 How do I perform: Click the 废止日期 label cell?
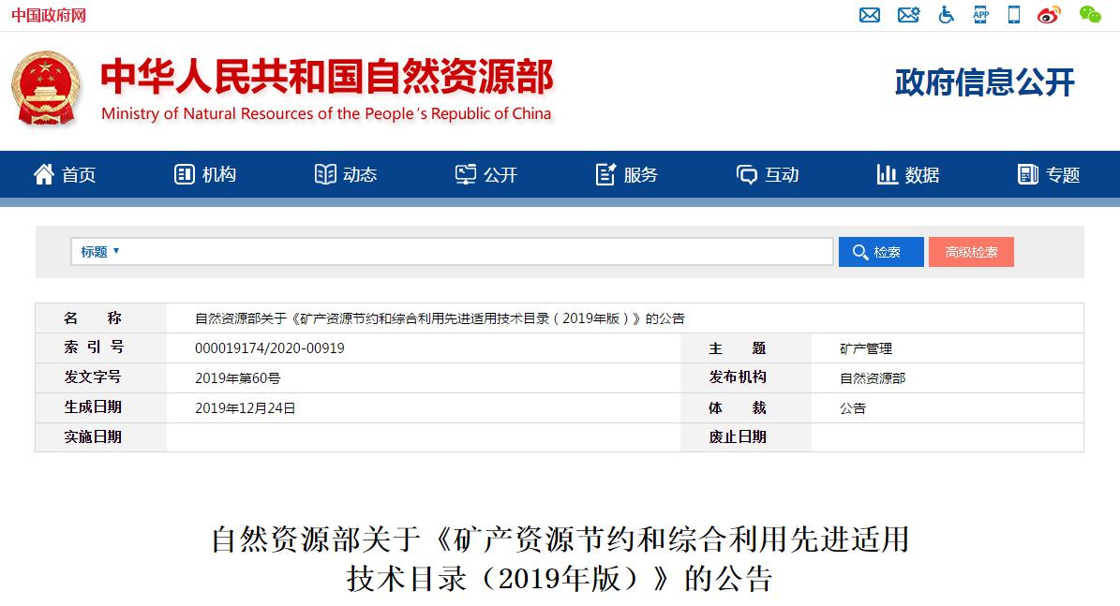point(746,436)
